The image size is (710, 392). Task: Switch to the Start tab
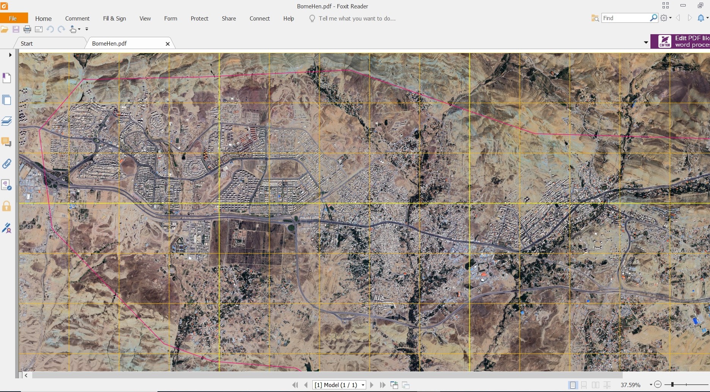tap(27, 44)
